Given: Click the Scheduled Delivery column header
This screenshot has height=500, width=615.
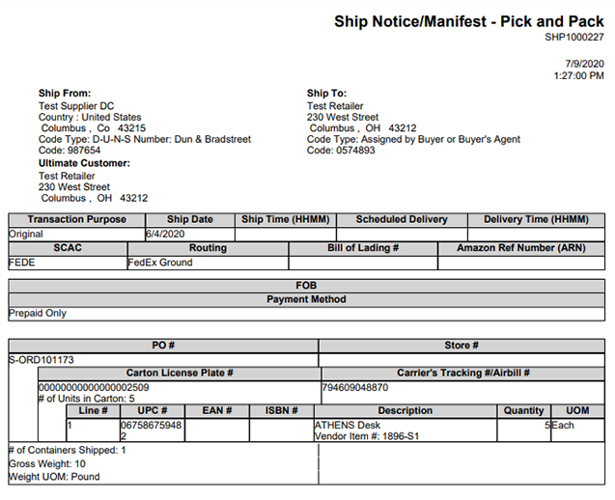Looking at the screenshot, I should click(x=402, y=219).
